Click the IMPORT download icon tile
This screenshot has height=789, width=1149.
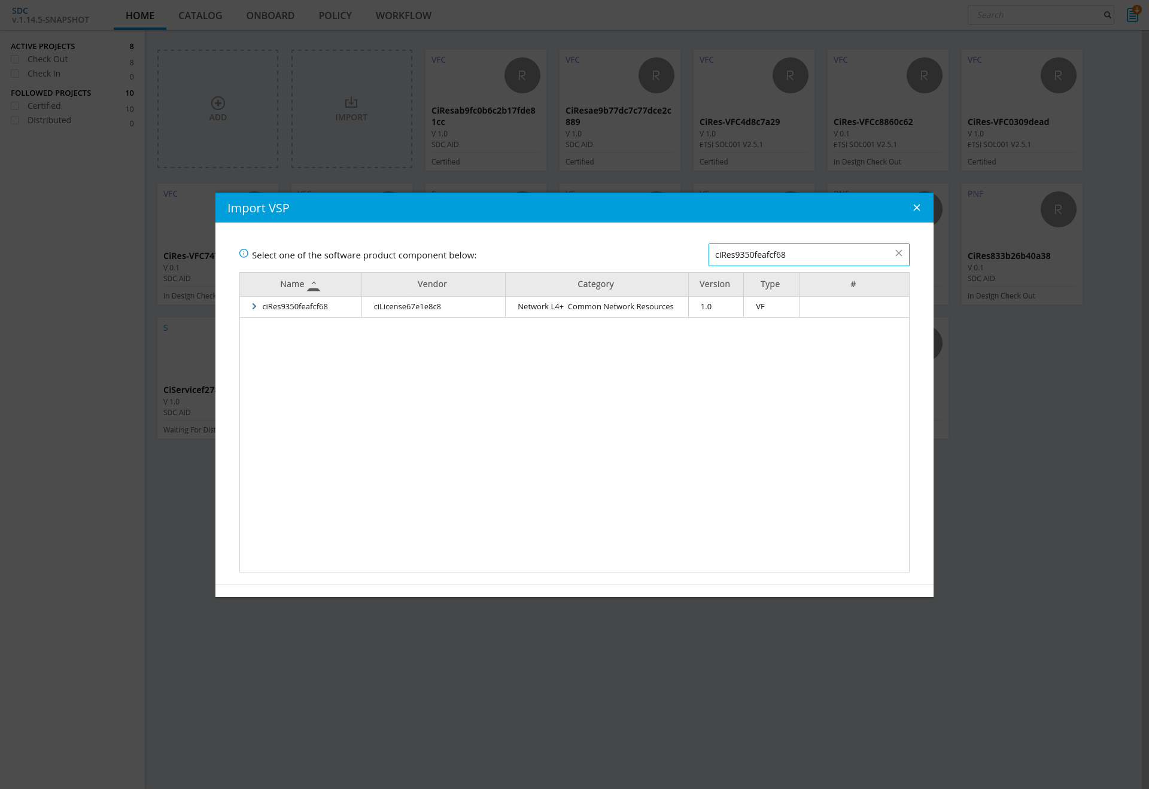[351, 103]
